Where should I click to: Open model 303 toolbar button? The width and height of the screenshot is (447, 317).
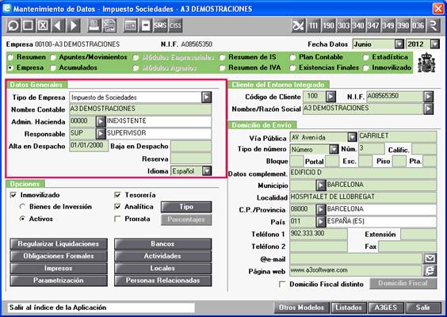343,25
